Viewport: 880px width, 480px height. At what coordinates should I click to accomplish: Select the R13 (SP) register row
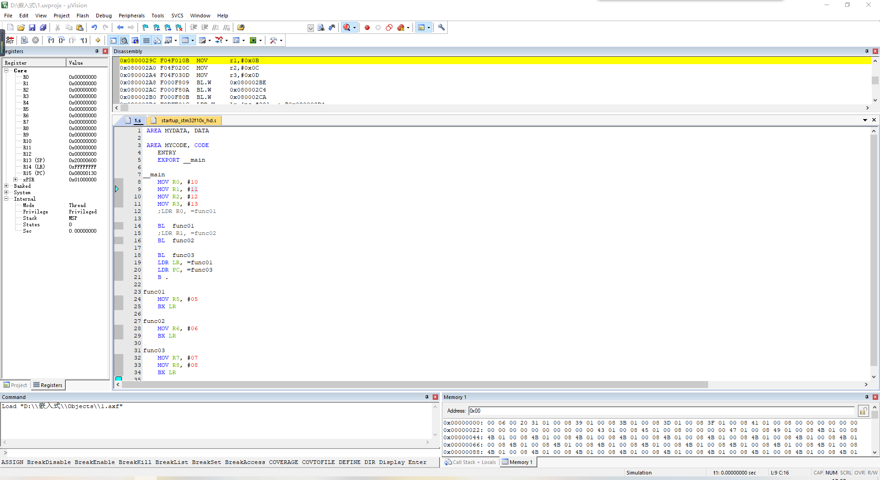point(55,160)
